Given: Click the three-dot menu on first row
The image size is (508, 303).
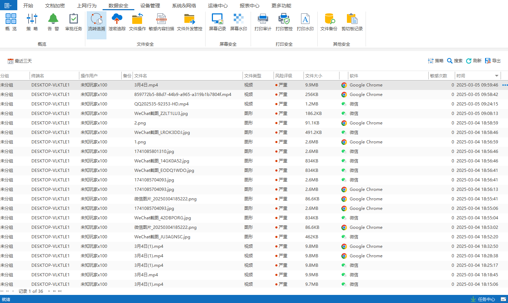Looking at the screenshot, I should 505,85.
